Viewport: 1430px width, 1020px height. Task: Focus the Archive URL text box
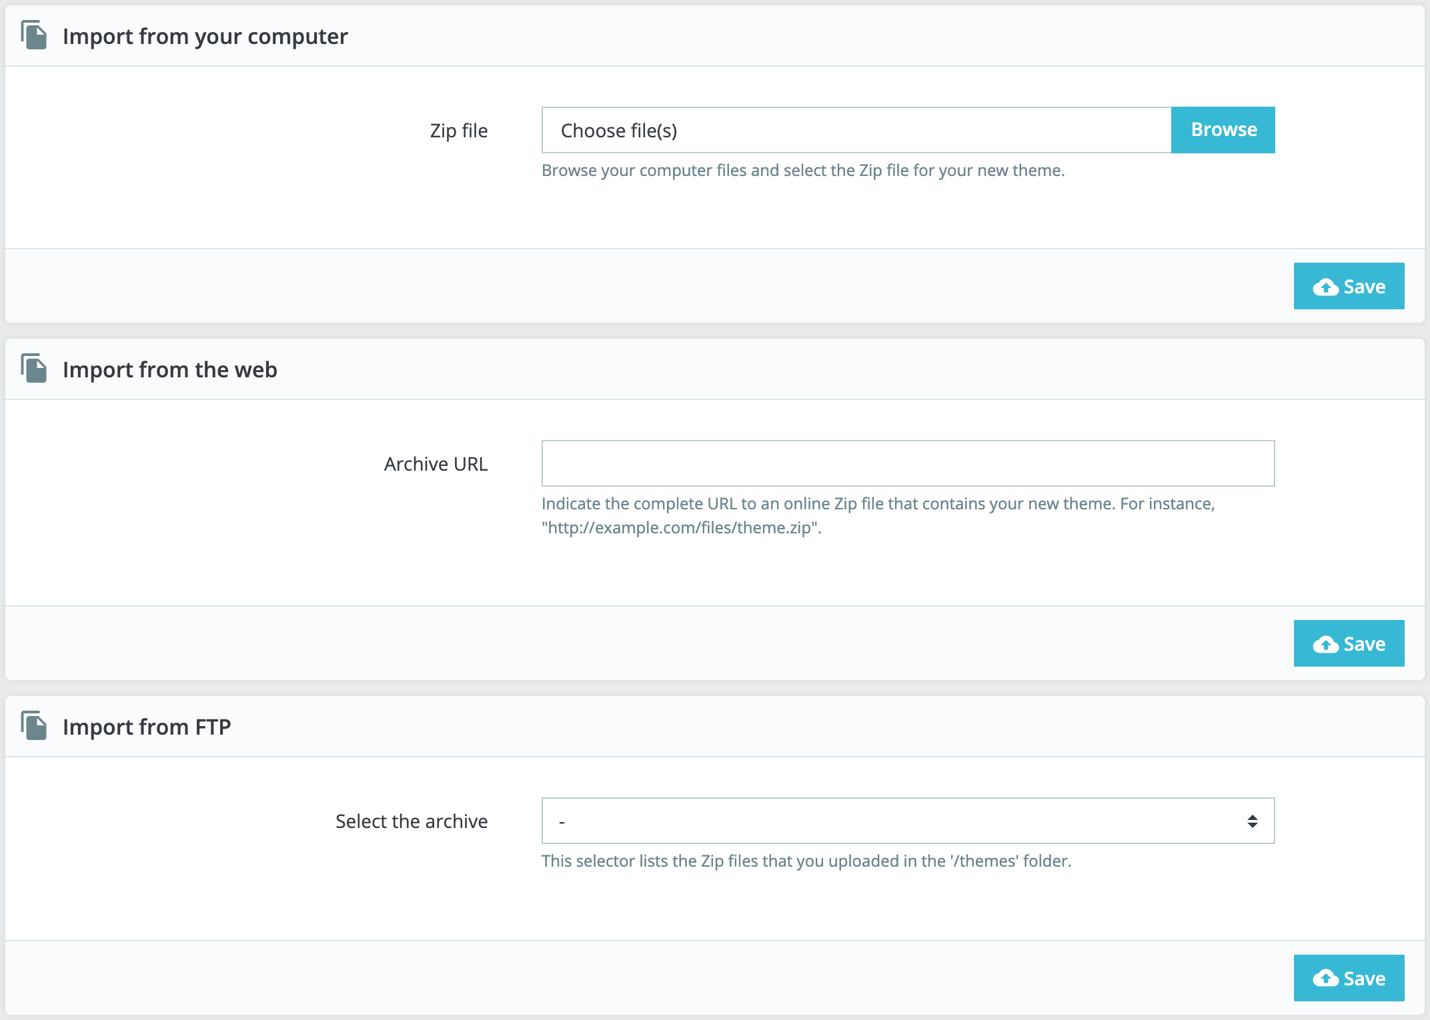click(x=907, y=464)
